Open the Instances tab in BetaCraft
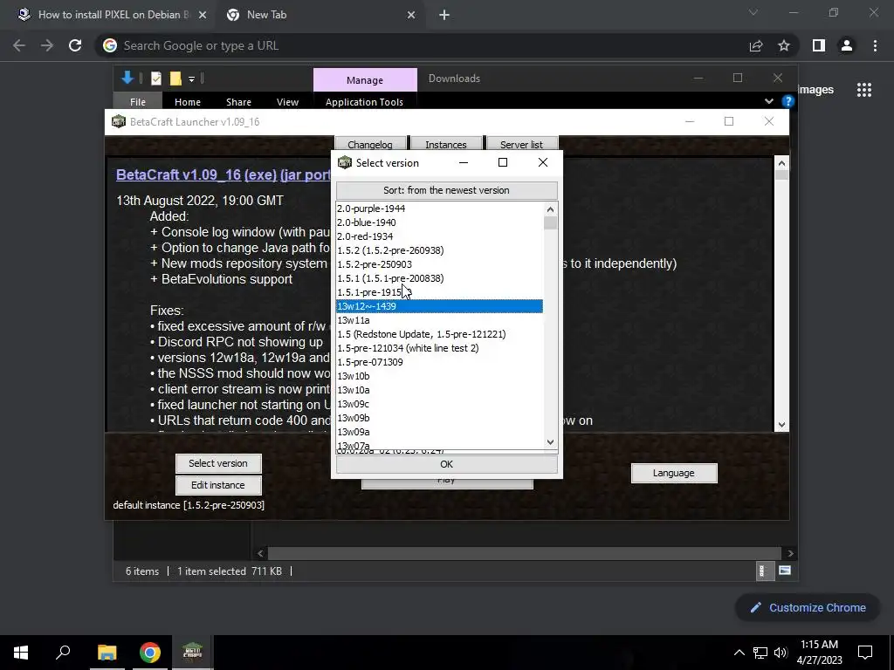The height and width of the screenshot is (670, 894). point(446,144)
